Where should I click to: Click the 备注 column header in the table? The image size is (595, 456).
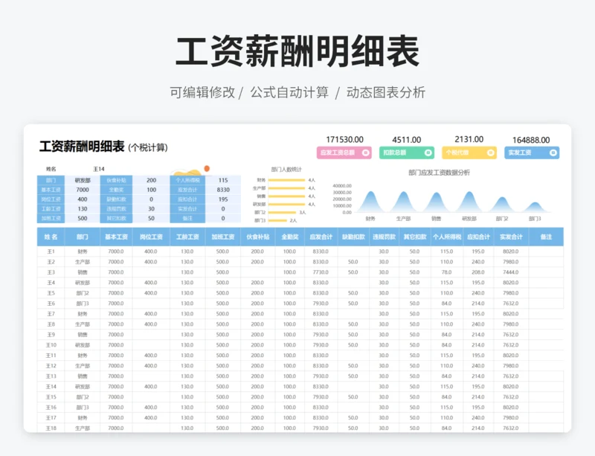click(x=546, y=237)
